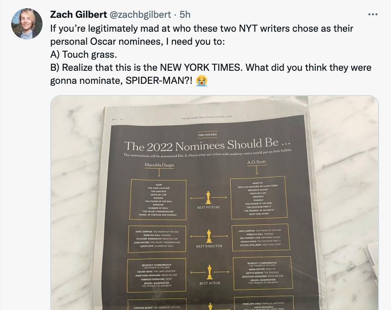This screenshot has height=310, width=392.
Task: Click the Best Director Oscar statuette
Action: pyautogui.click(x=209, y=236)
